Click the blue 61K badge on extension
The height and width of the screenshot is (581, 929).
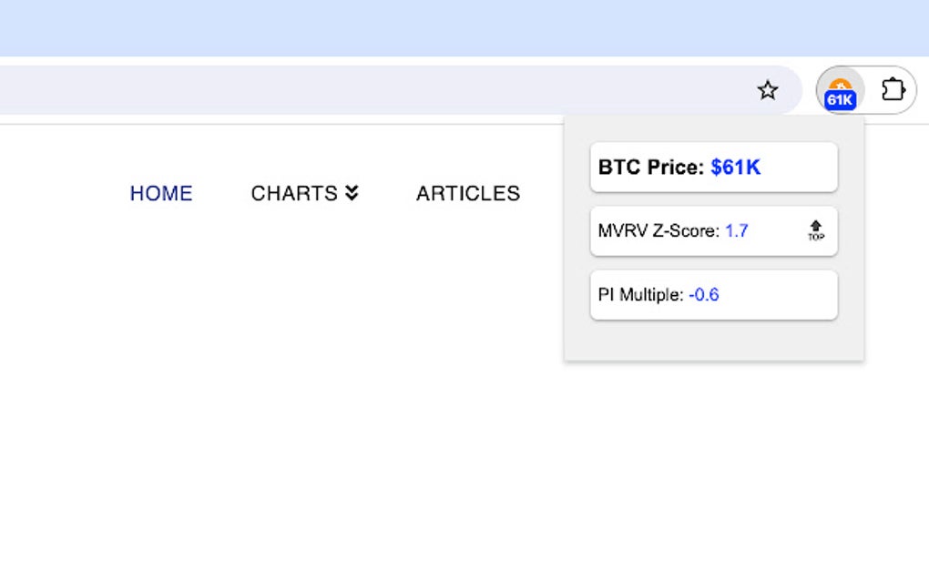click(x=840, y=100)
